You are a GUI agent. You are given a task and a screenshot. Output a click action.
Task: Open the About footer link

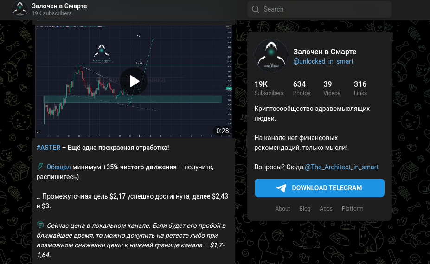[282, 209]
